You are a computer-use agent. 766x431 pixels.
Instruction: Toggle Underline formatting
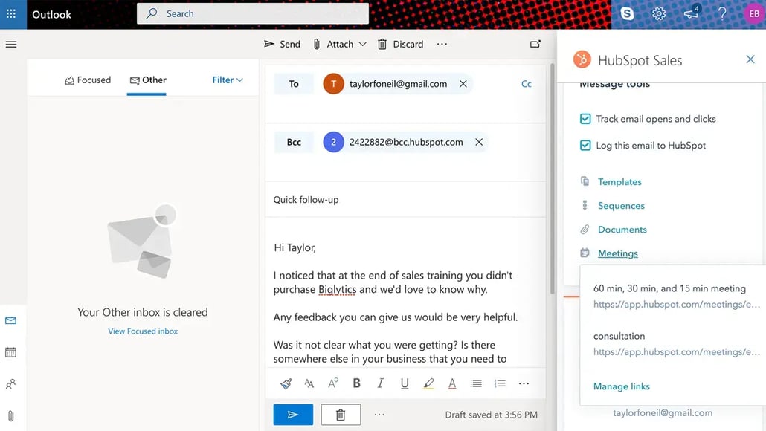[405, 383]
